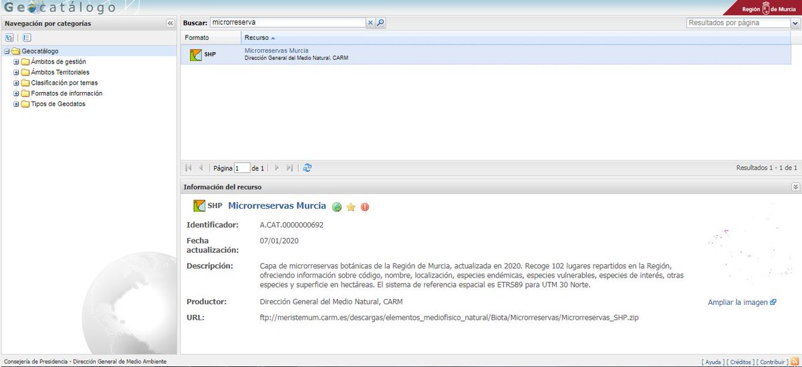Open the Contribuir footer link
Screen dimensions: 802x367
771,362
